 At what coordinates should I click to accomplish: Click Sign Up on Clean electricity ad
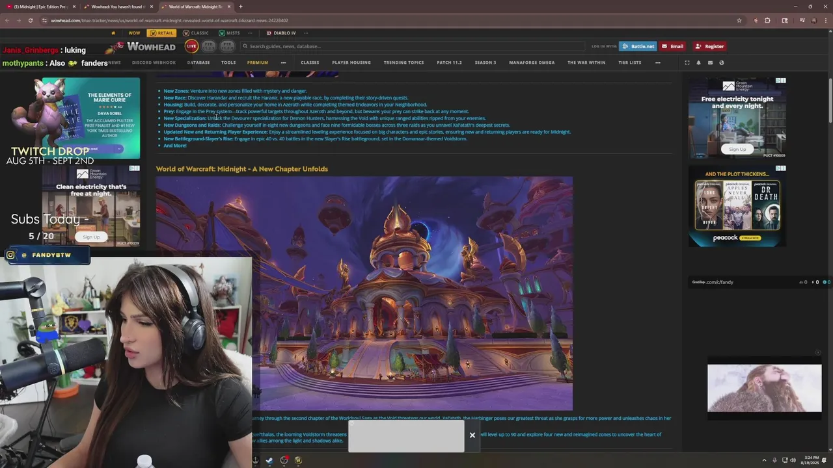point(91,237)
